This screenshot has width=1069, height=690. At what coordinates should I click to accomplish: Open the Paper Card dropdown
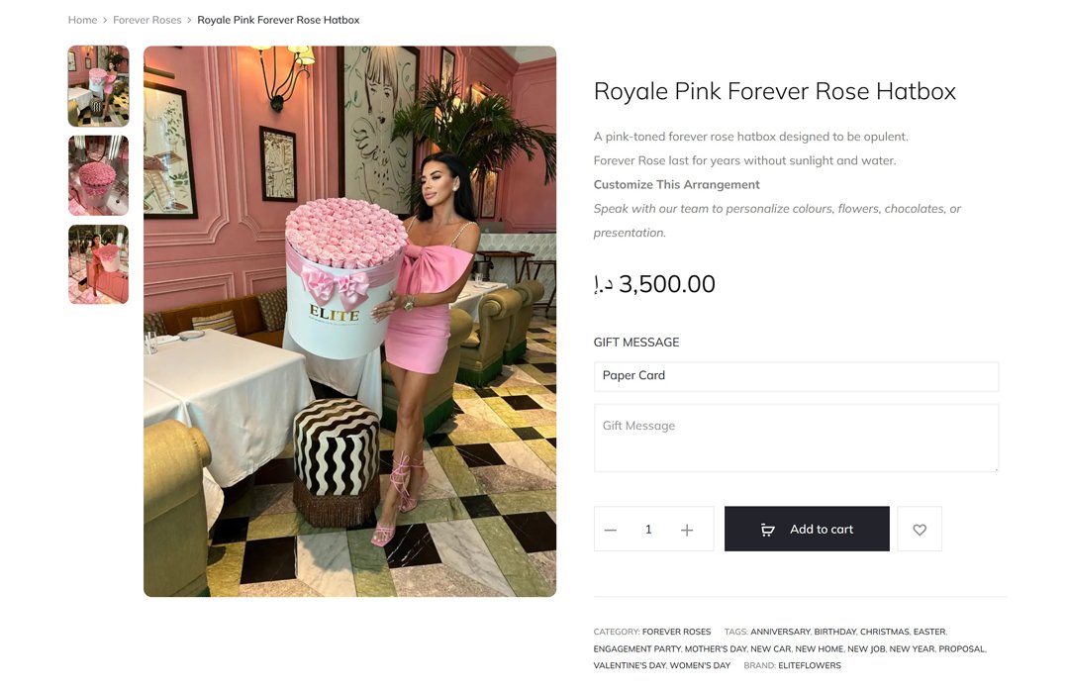point(796,375)
